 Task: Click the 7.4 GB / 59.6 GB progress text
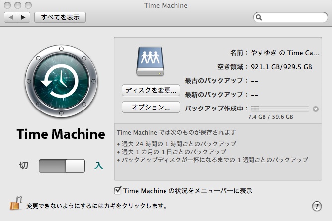point(270,117)
